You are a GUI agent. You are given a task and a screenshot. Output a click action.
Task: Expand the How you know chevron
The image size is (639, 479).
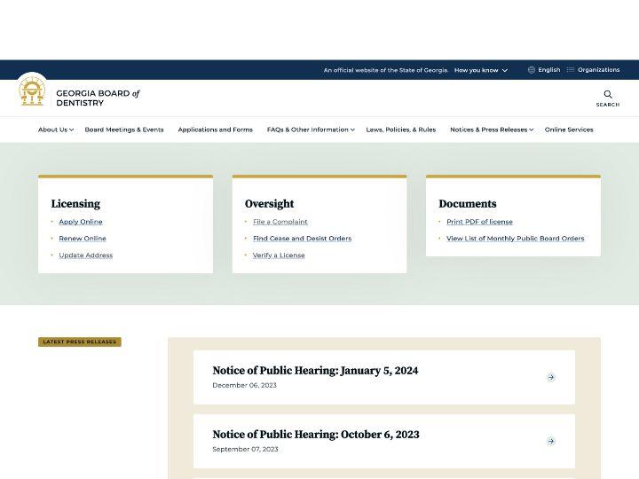pyautogui.click(x=504, y=70)
